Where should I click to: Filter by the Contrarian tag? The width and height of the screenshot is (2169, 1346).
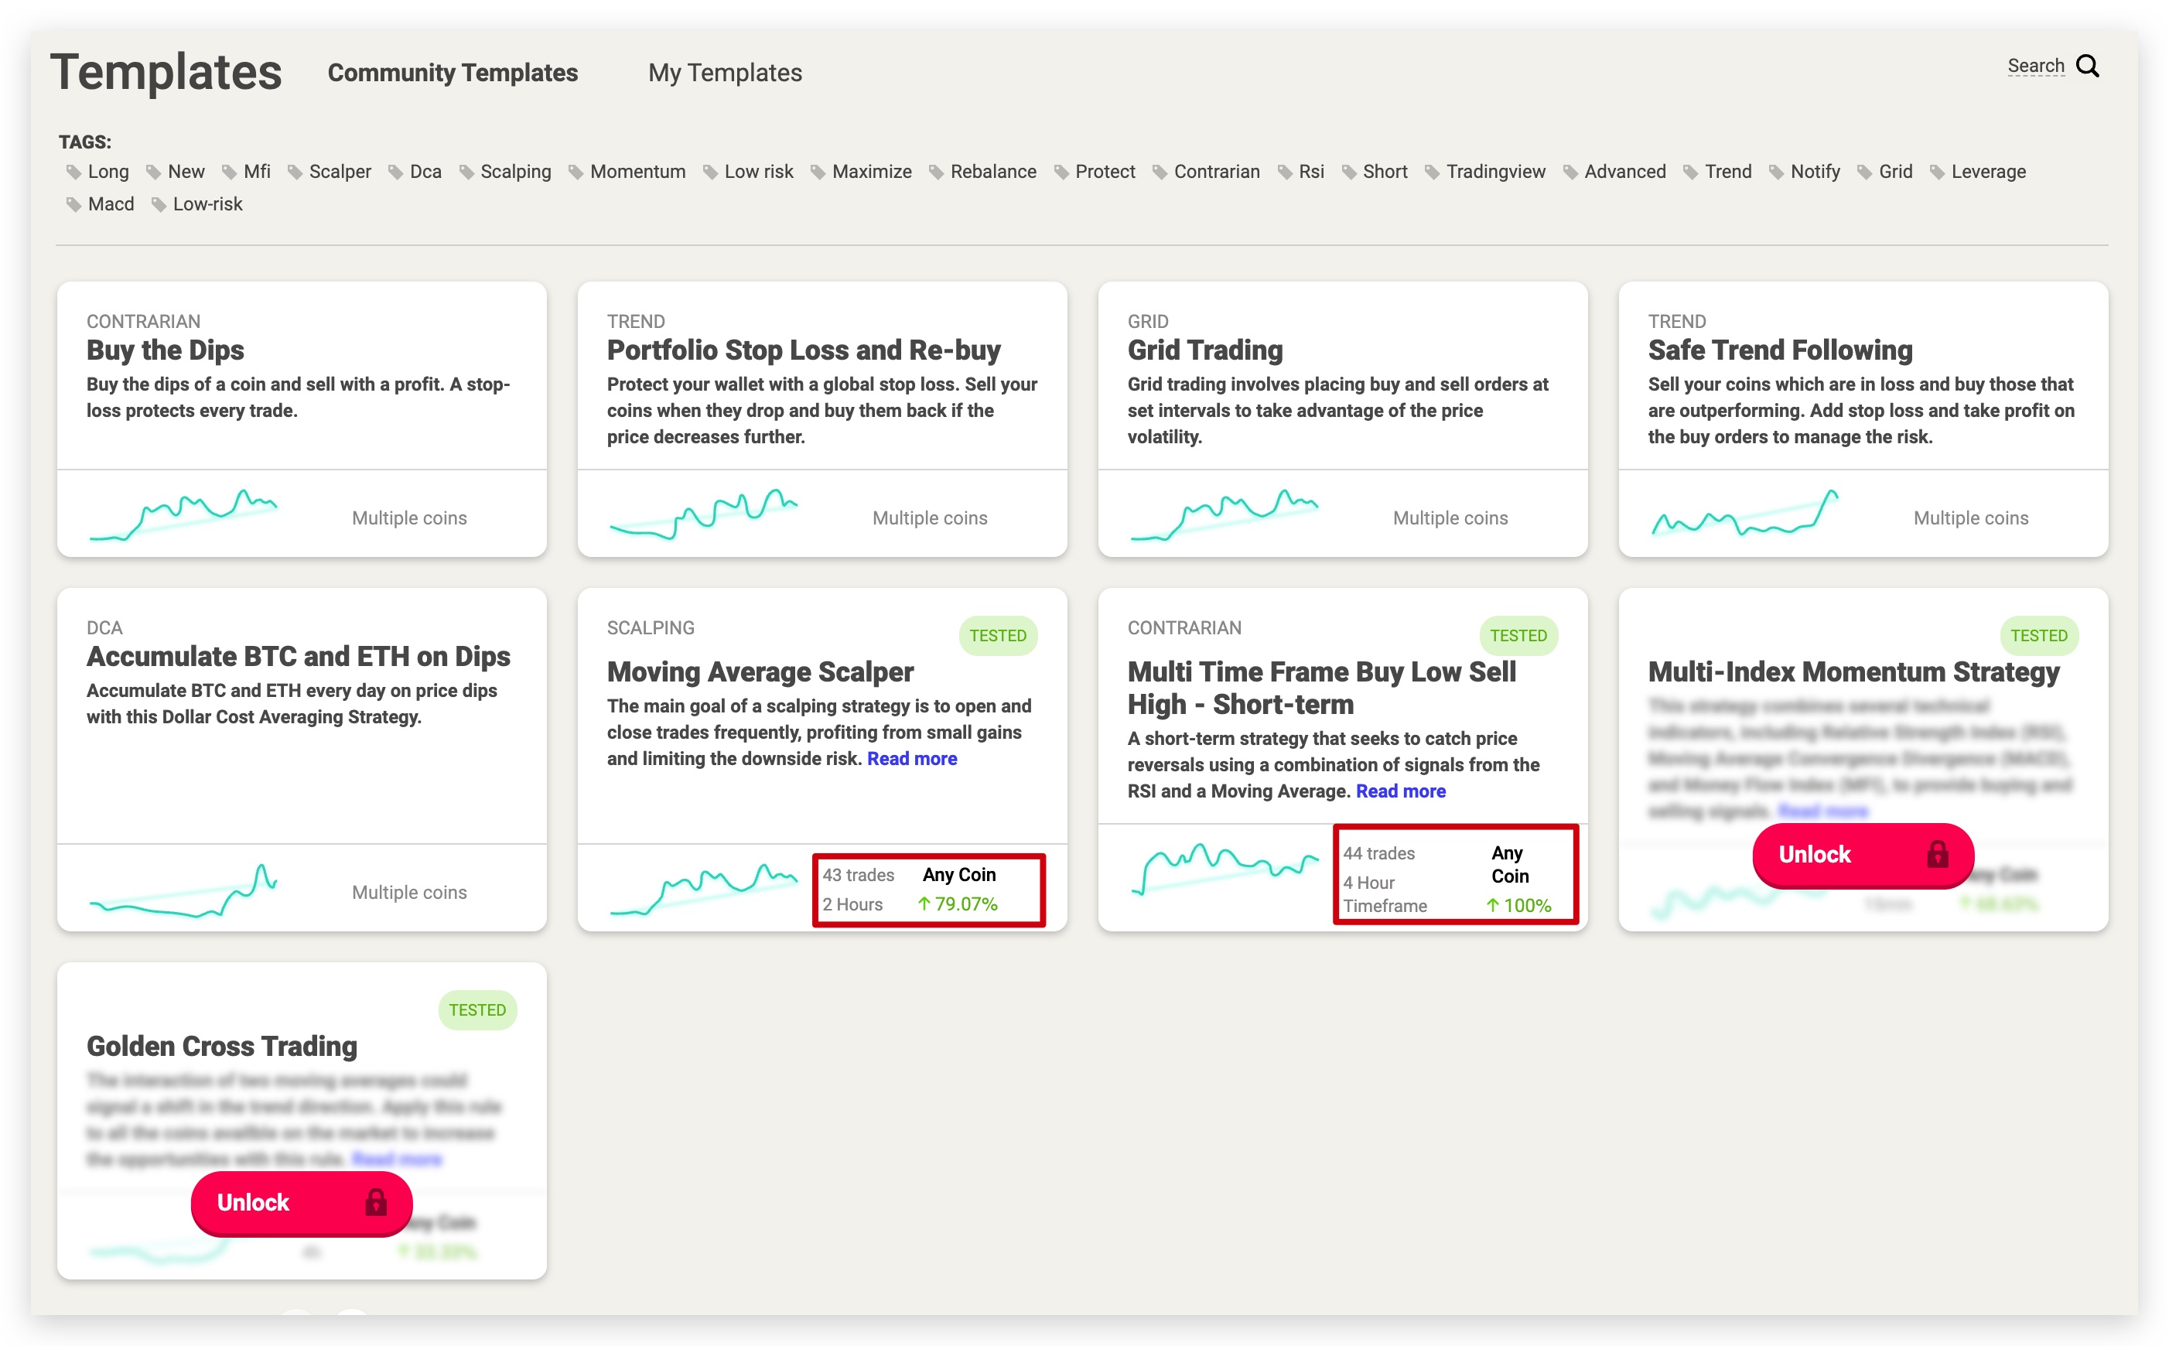(1206, 171)
